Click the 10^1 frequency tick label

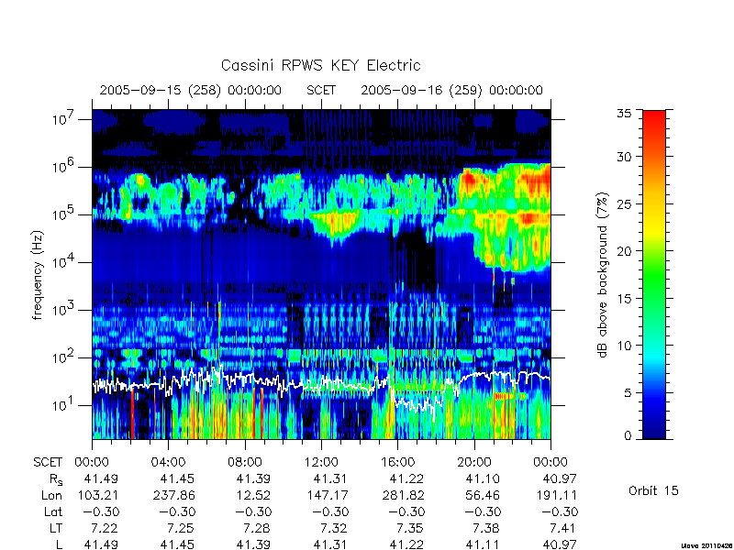point(63,404)
